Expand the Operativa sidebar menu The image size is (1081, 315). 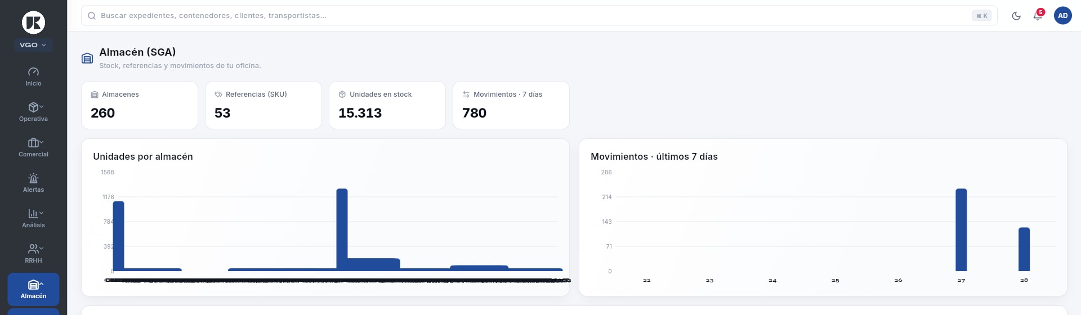[33, 112]
